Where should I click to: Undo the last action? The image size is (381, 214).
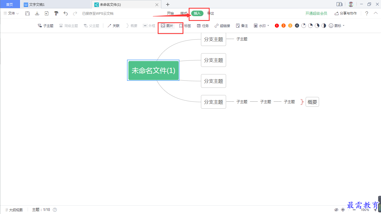click(x=66, y=13)
